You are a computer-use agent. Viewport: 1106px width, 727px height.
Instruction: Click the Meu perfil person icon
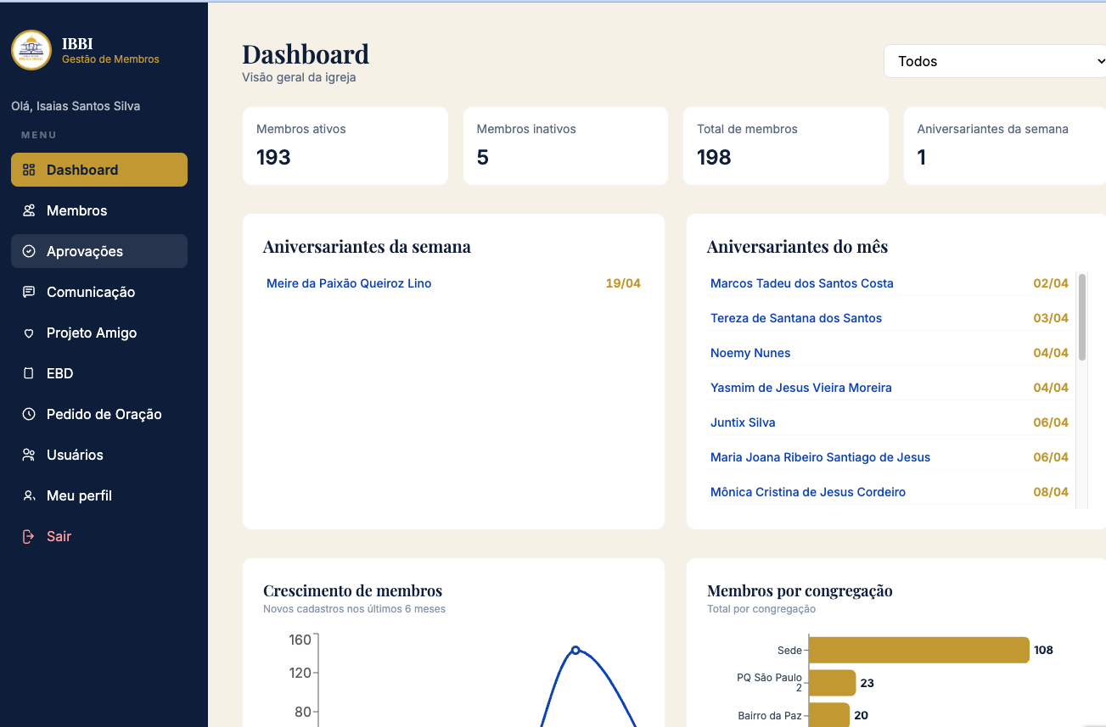(x=29, y=495)
